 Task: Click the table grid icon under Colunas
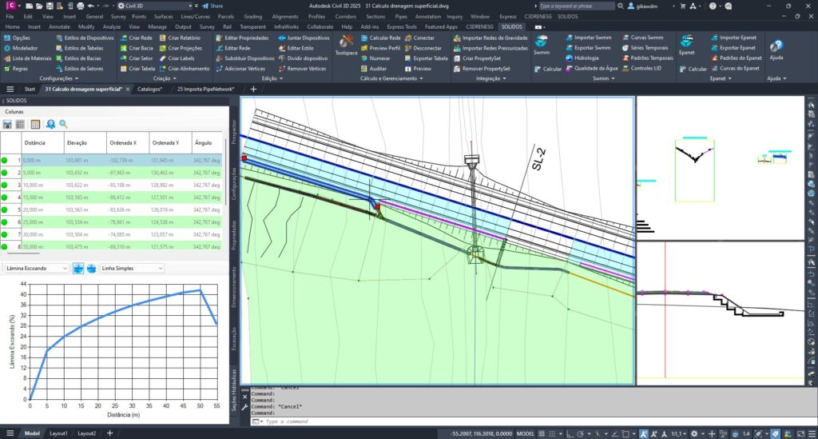pyautogui.click(x=35, y=124)
